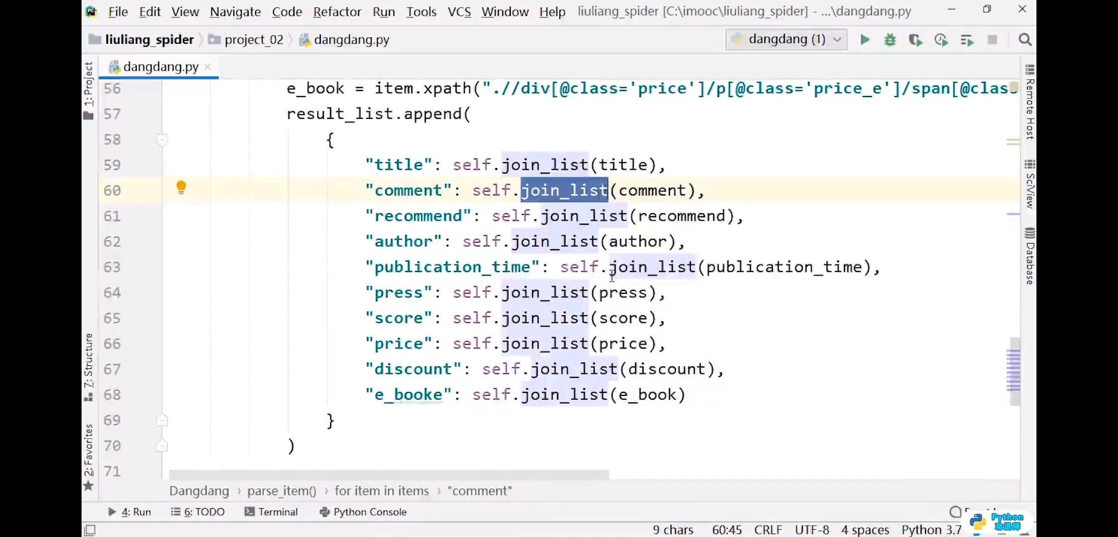The width and height of the screenshot is (1118, 537).
Task: Start debugging with the bug icon
Action: tap(890, 40)
